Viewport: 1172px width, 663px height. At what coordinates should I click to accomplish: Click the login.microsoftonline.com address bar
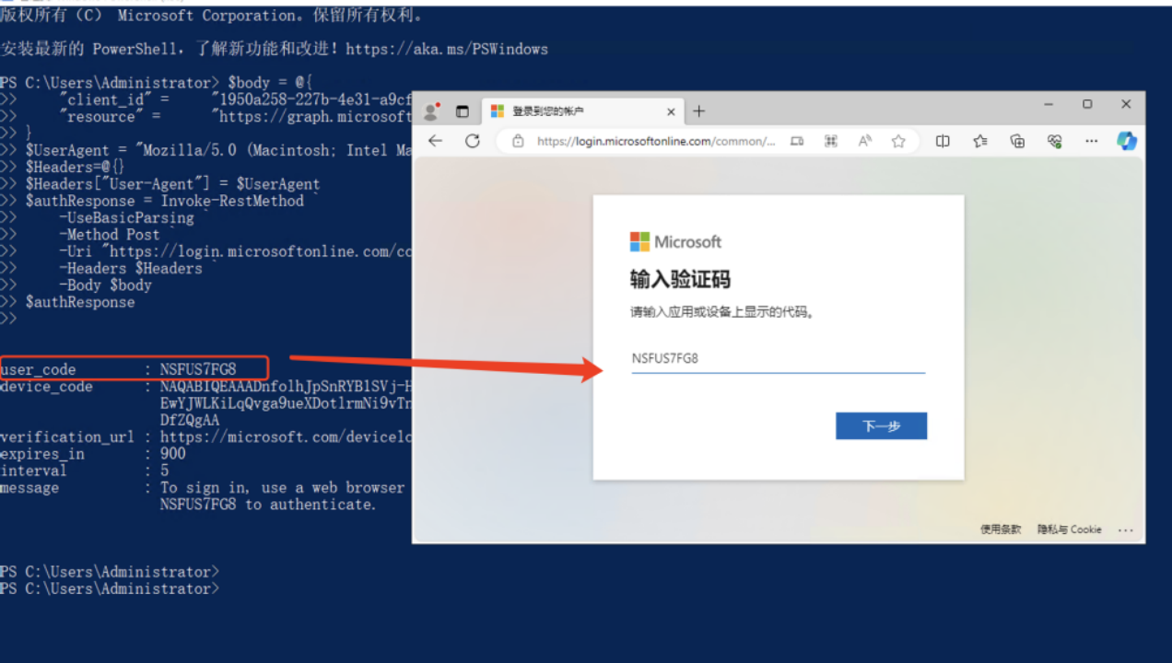(x=656, y=141)
